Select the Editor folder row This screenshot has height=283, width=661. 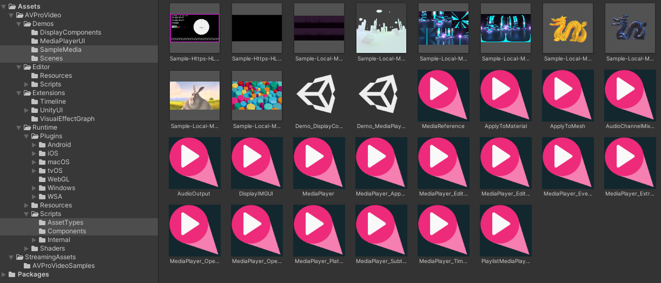click(79, 67)
